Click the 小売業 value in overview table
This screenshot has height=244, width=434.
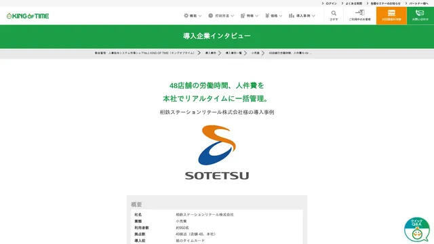coord(181,222)
